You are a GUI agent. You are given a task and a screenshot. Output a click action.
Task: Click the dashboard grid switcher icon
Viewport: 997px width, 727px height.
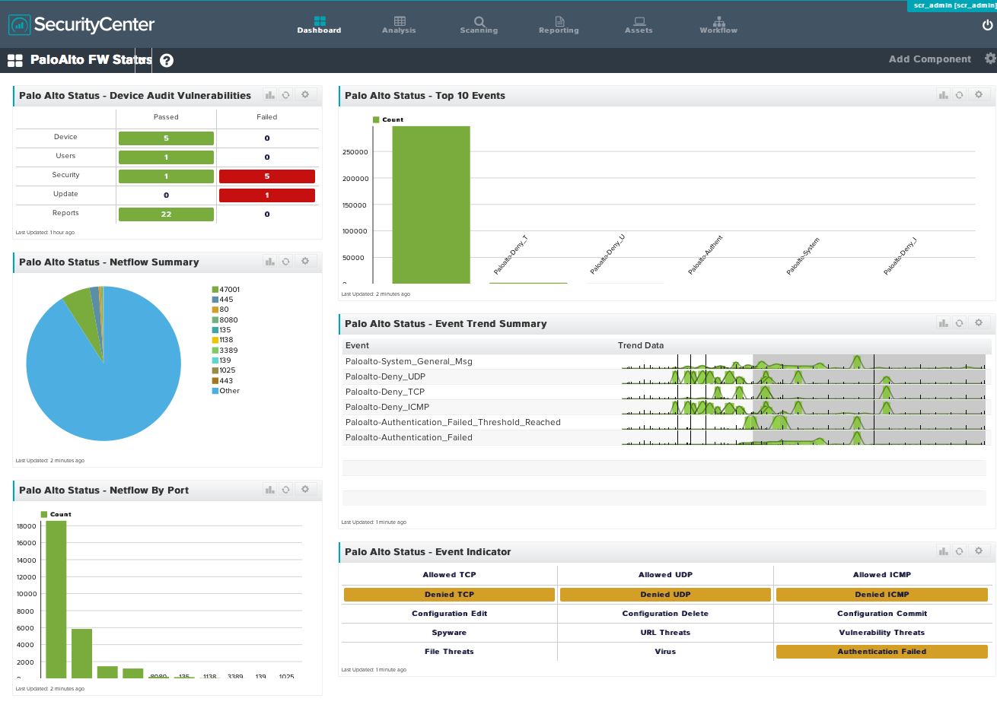14,60
